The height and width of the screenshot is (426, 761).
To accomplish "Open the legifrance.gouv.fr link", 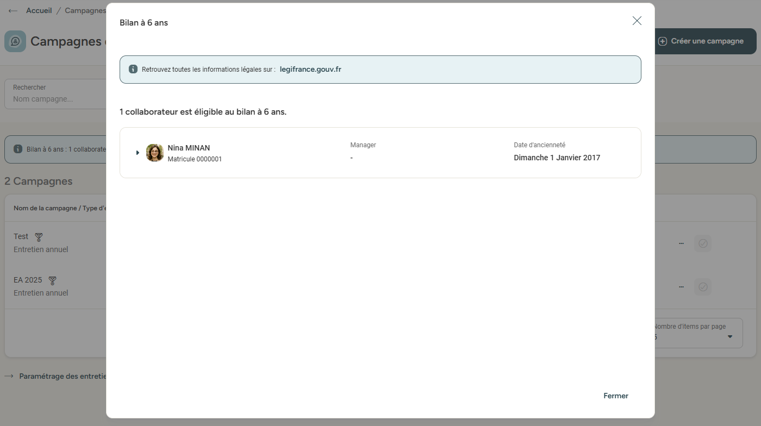I will (310, 69).
